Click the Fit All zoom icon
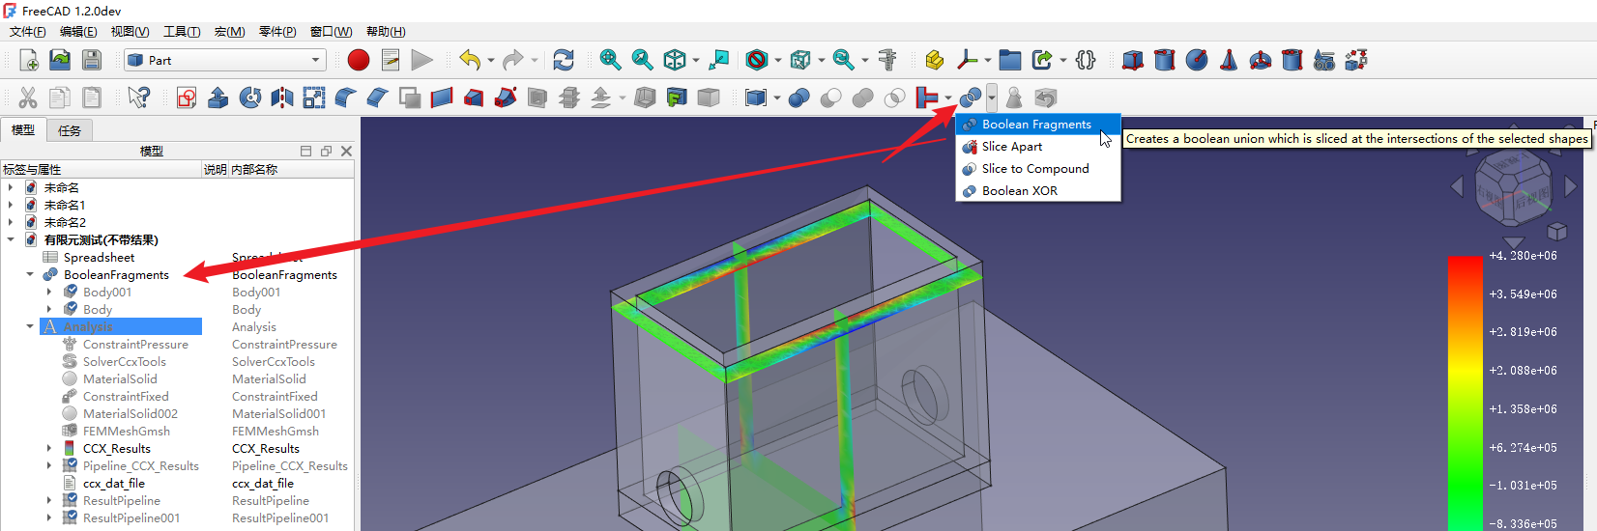 (x=610, y=60)
